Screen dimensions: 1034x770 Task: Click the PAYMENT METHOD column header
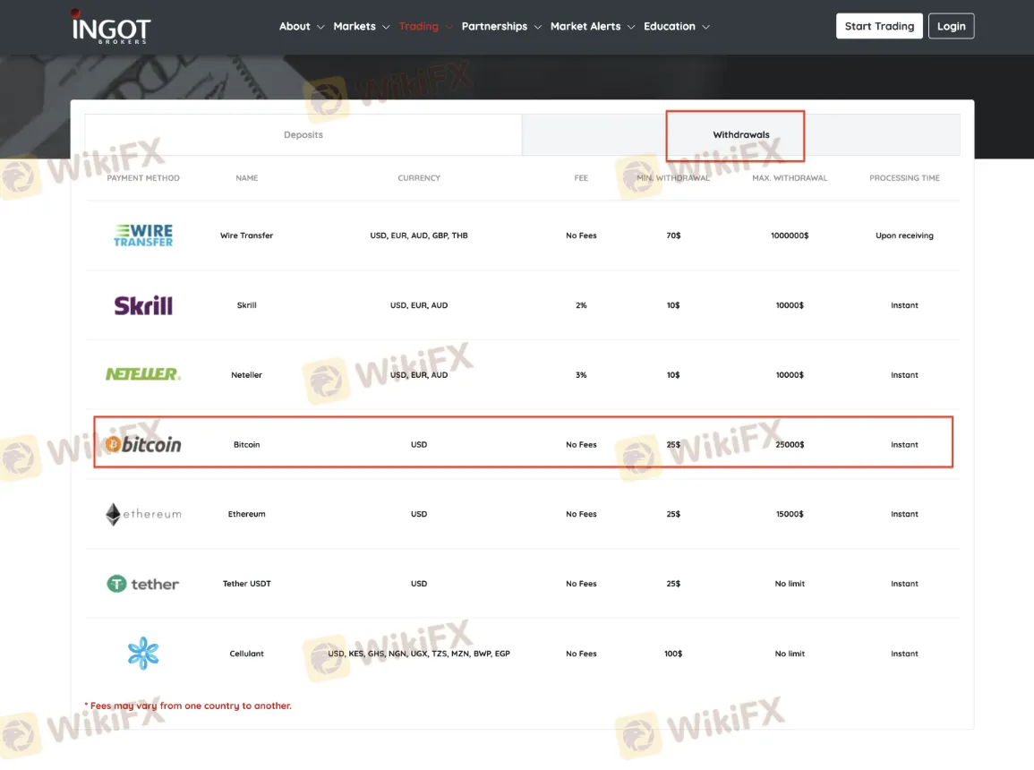pyautogui.click(x=143, y=178)
